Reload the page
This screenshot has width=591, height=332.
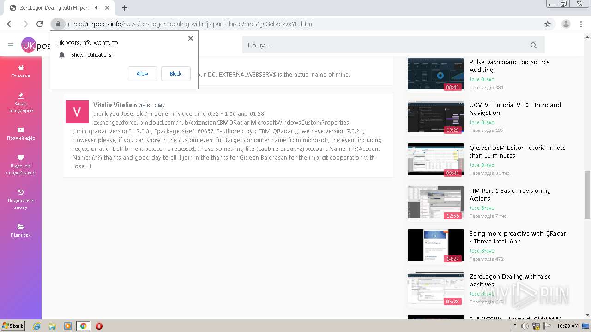tap(40, 24)
